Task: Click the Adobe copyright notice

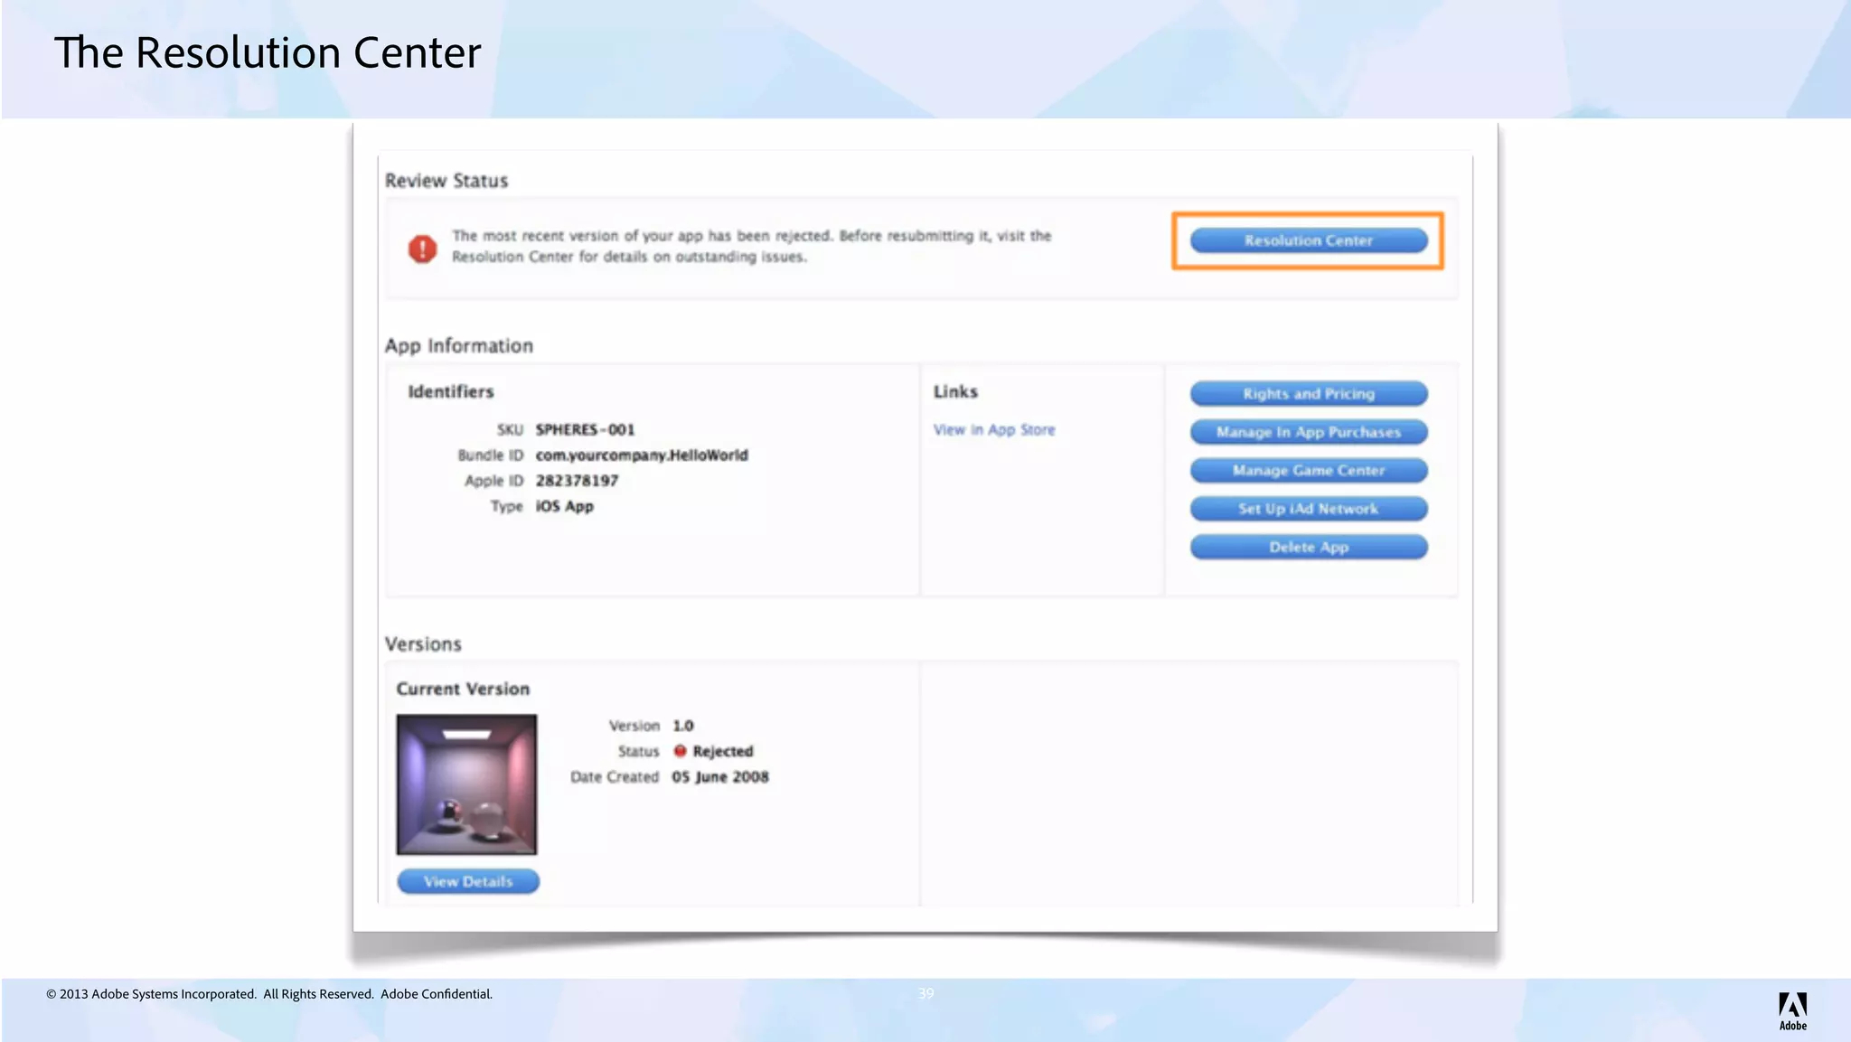Action: [269, 994]
